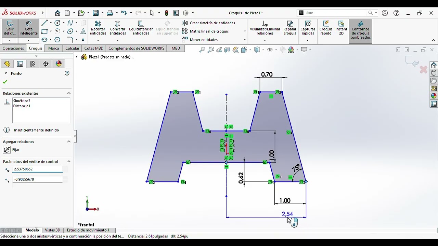Screen dimensions: 438x246
Task: Print using the printer icon
Action: (110, 13)
